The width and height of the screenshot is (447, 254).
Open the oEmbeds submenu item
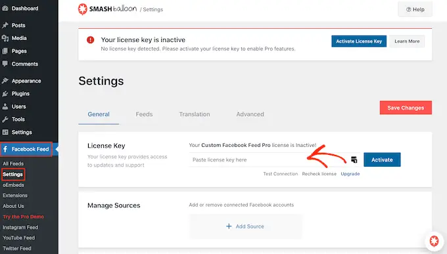click(x=13, y=185)
